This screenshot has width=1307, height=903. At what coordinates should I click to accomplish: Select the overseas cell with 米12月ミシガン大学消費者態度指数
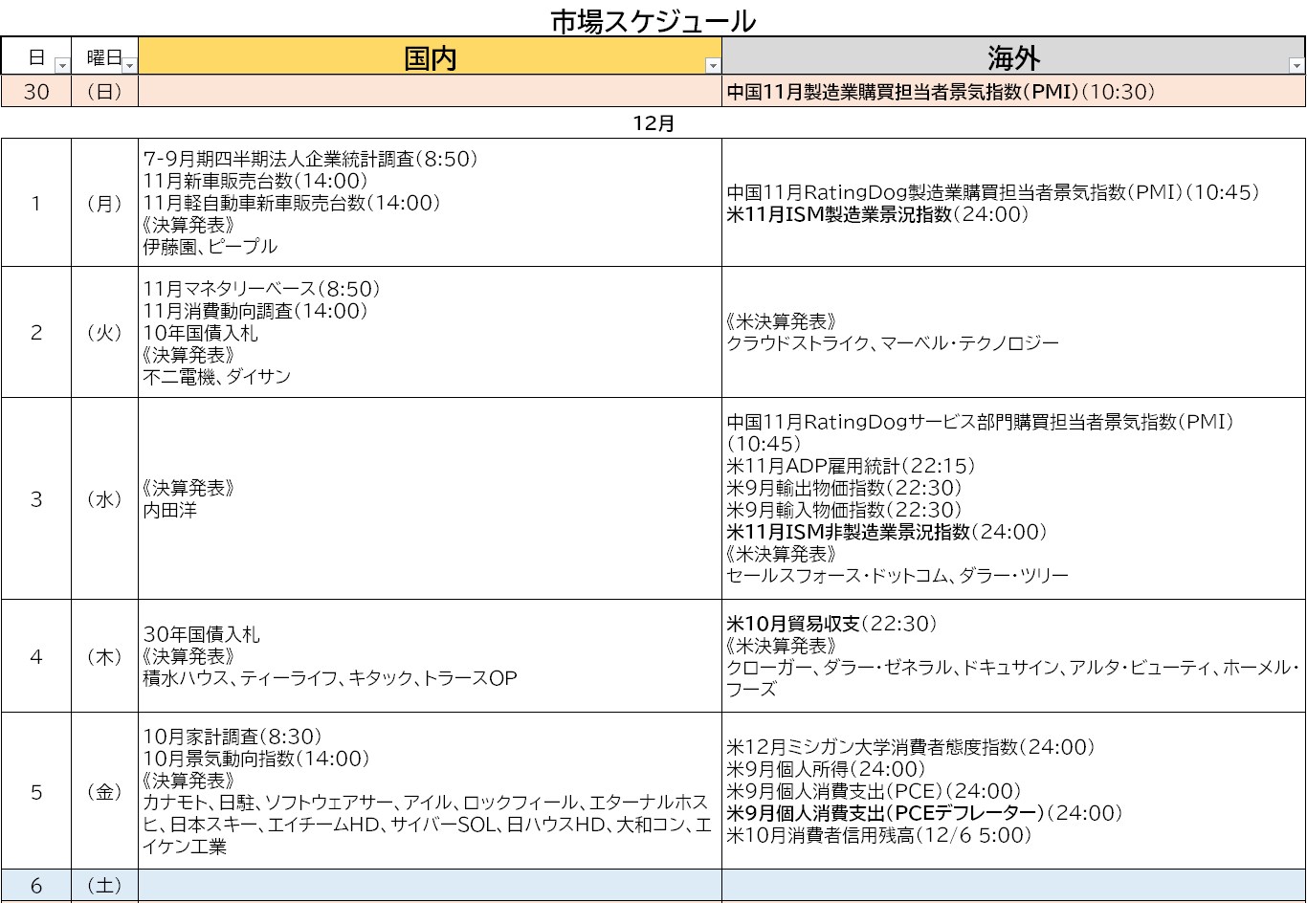click(x=1012, y=790)
